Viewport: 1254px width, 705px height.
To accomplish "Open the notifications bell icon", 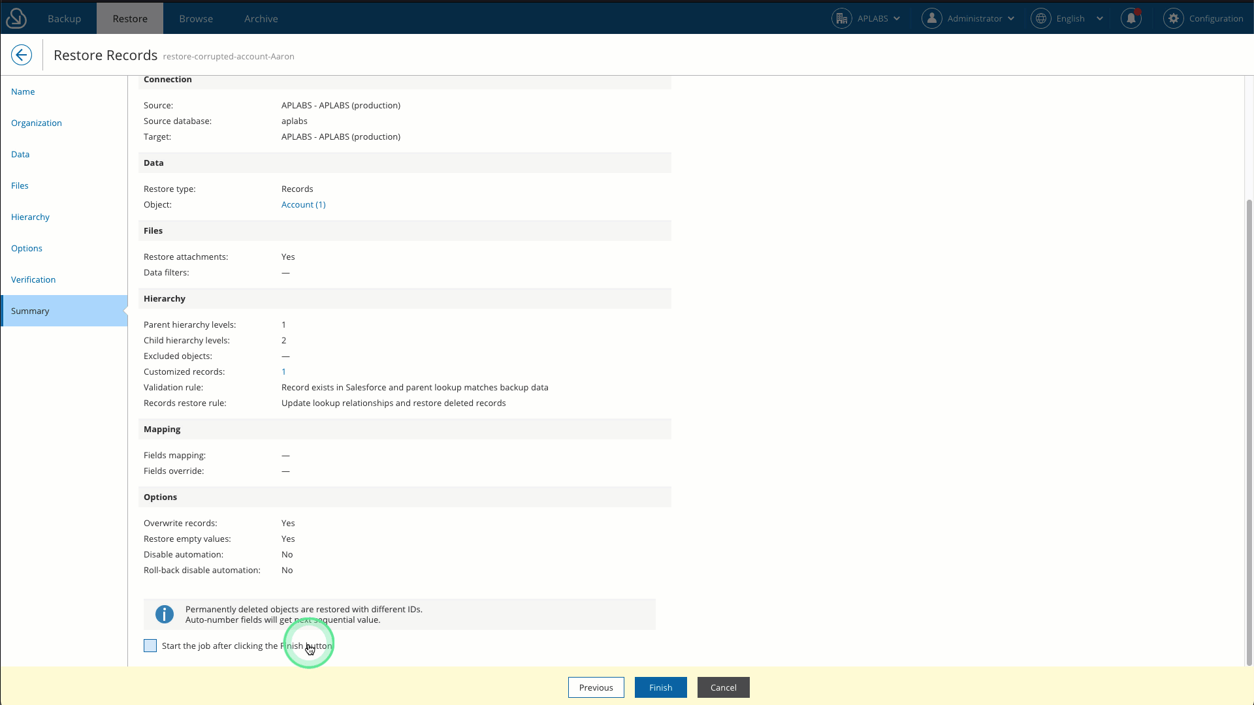I will point(1131,18).
